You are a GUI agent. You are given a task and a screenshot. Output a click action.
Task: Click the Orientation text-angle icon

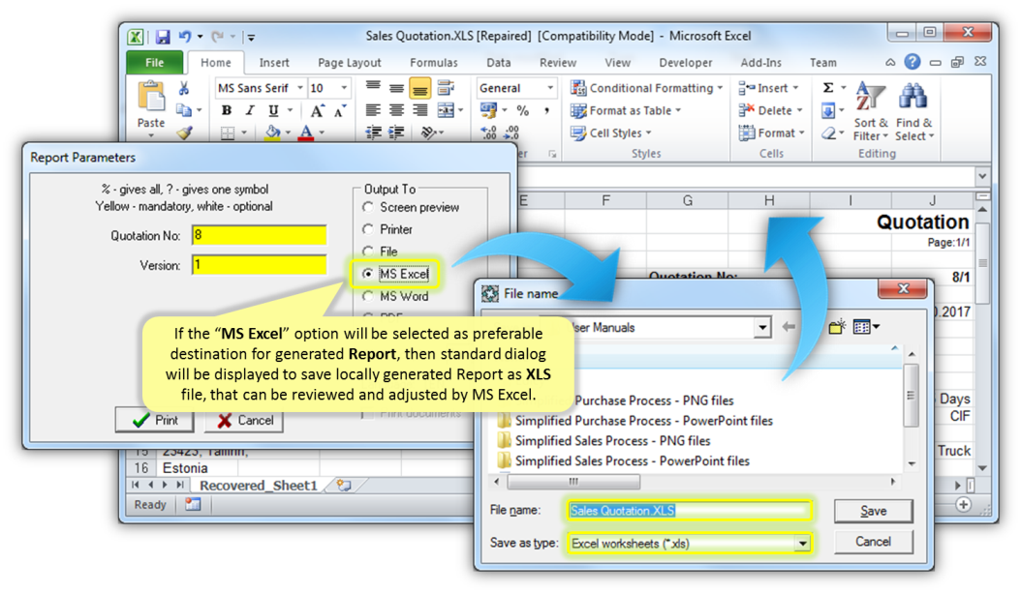[x=428, y=133]
